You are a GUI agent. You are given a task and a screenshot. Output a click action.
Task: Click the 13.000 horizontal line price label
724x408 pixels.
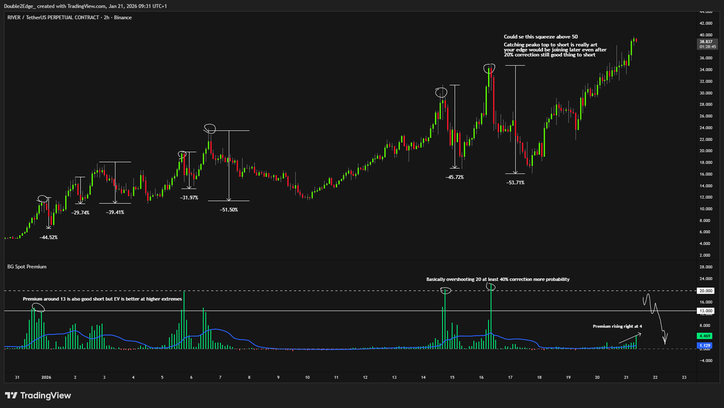(x=706, y=311)
